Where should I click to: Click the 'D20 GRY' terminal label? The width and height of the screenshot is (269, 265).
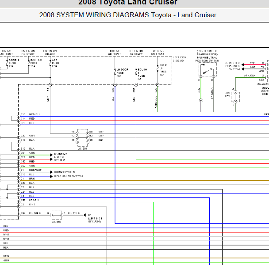click(28, 136)
